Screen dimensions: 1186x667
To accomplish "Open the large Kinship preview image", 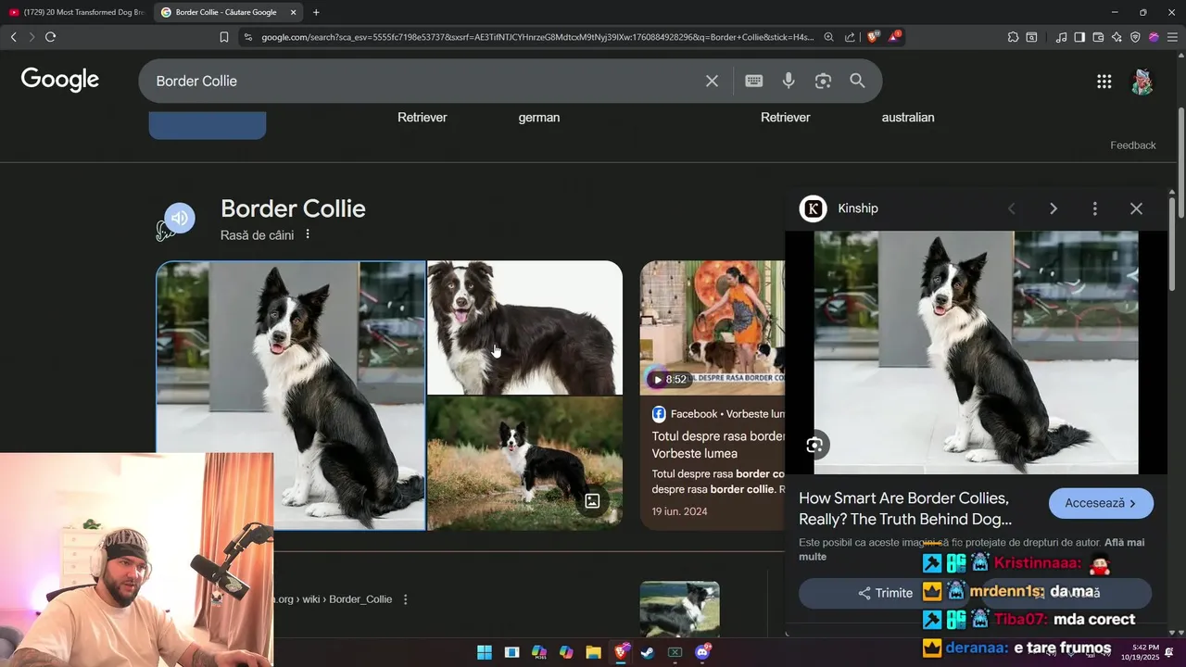I will (976, 352).
